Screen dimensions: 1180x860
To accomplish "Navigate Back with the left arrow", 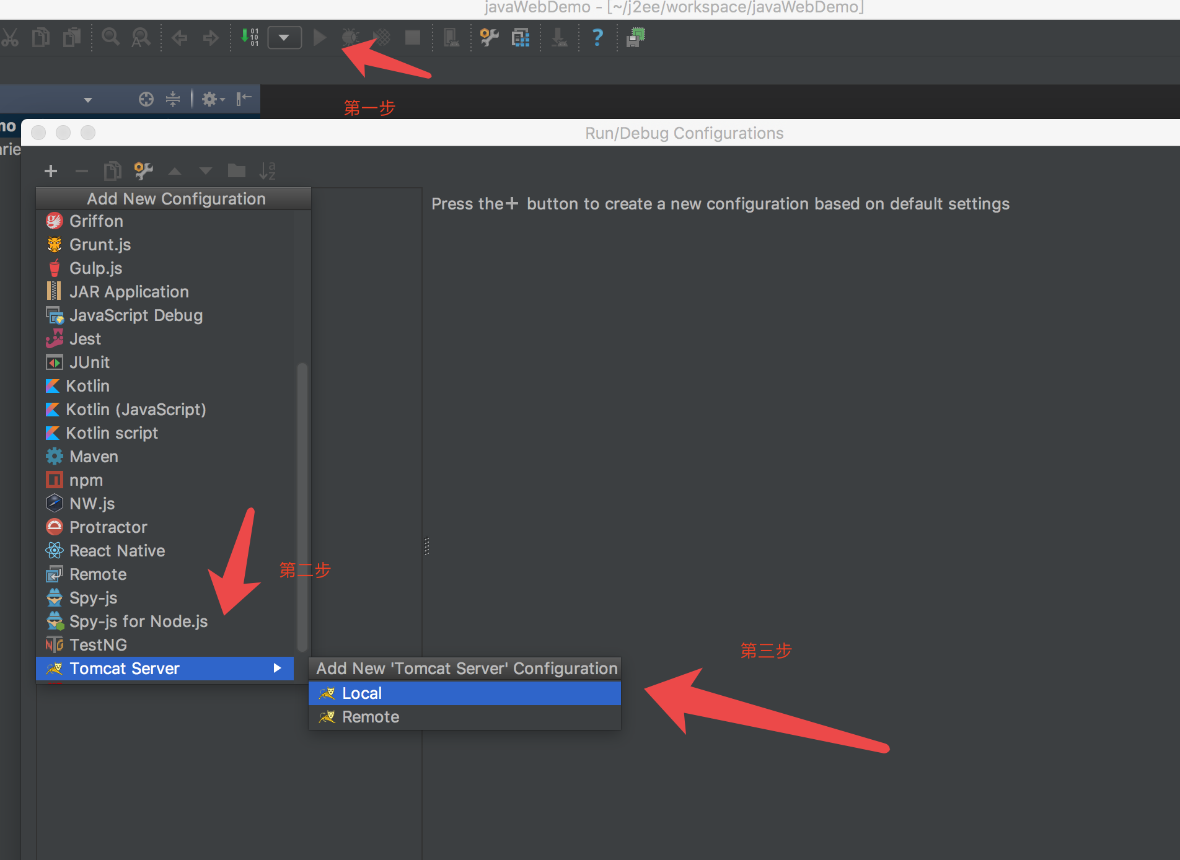I will (180, 38).
